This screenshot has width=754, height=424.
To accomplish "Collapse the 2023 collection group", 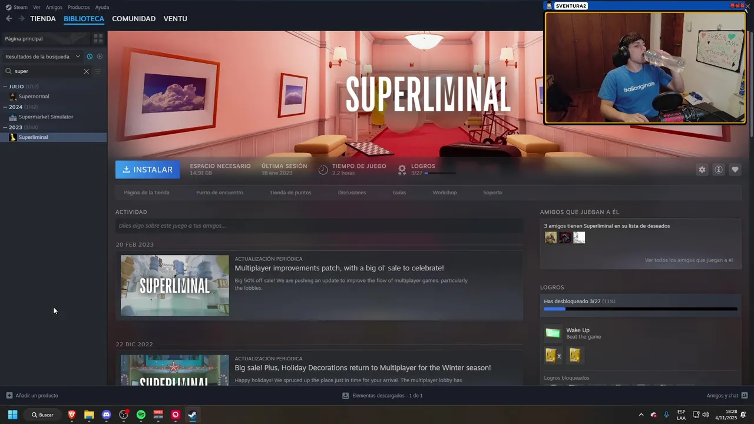I will (5, 127).
